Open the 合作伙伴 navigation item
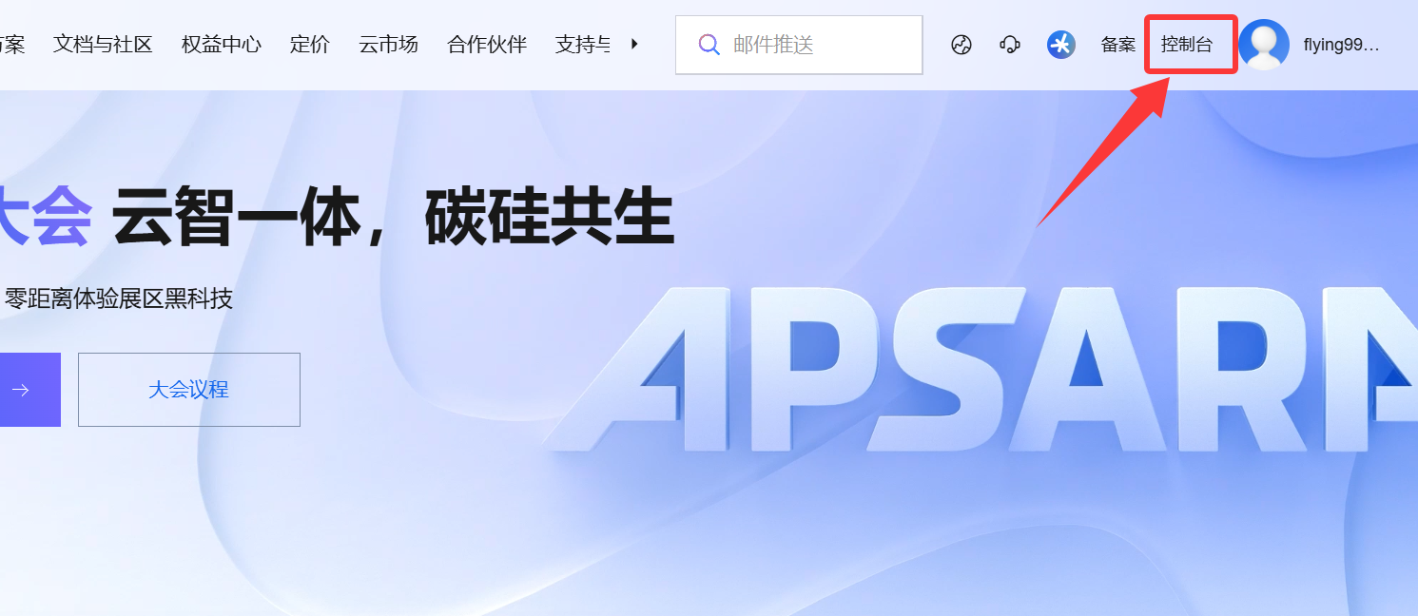The image size is (1418, 616). 486,45
